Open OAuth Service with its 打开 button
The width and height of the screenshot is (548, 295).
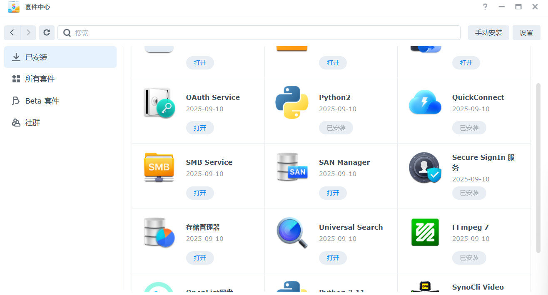200,128
